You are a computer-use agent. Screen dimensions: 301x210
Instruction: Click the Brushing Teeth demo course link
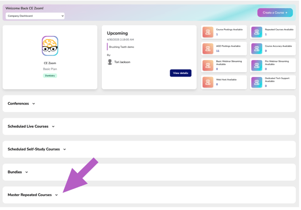pos(121,47)
